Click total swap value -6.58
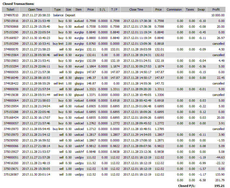Screen dimensions: 230x188 click(x=202, y=180)
